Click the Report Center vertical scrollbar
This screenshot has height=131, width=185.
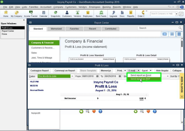[182, 81]
